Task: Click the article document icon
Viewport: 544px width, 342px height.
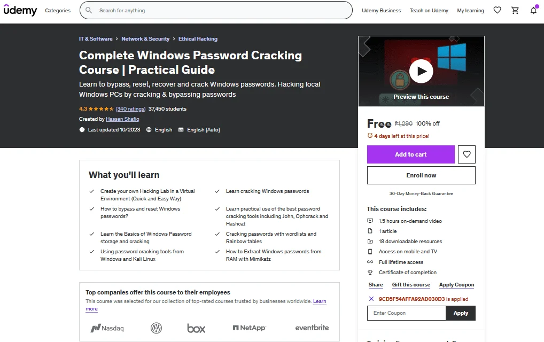Action: click(x=370, y=231)
